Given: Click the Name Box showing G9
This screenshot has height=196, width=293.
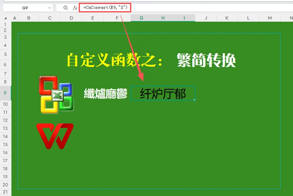Looking at the screenshot, I should pos(28,8).
